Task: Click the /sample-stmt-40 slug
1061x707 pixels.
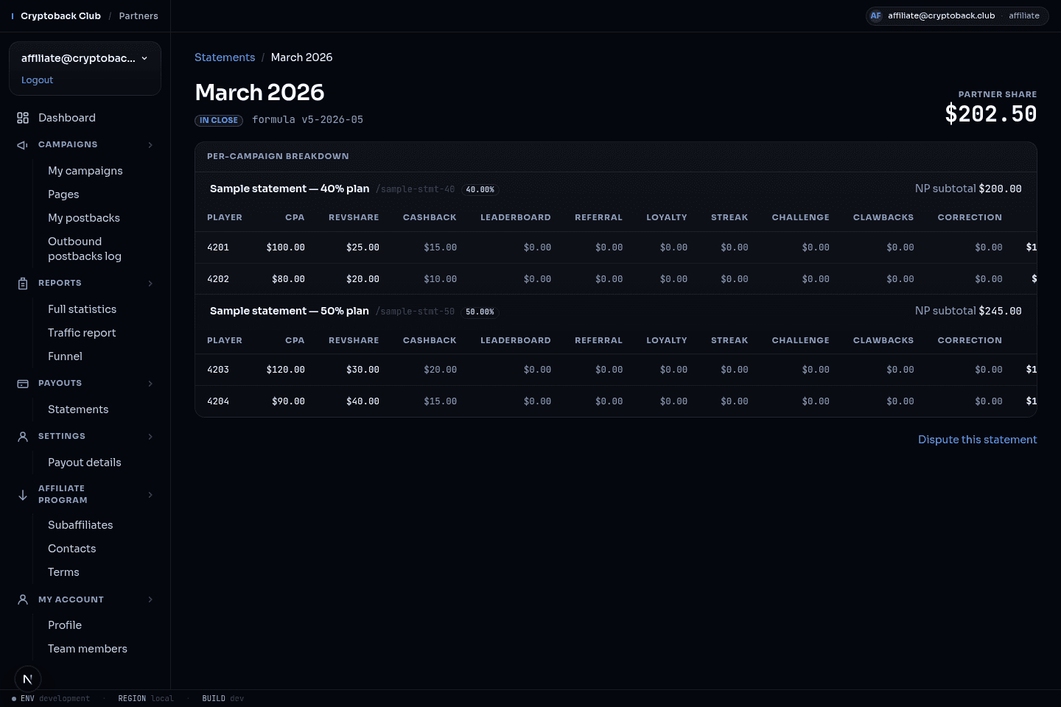Action: click(416, 189)
